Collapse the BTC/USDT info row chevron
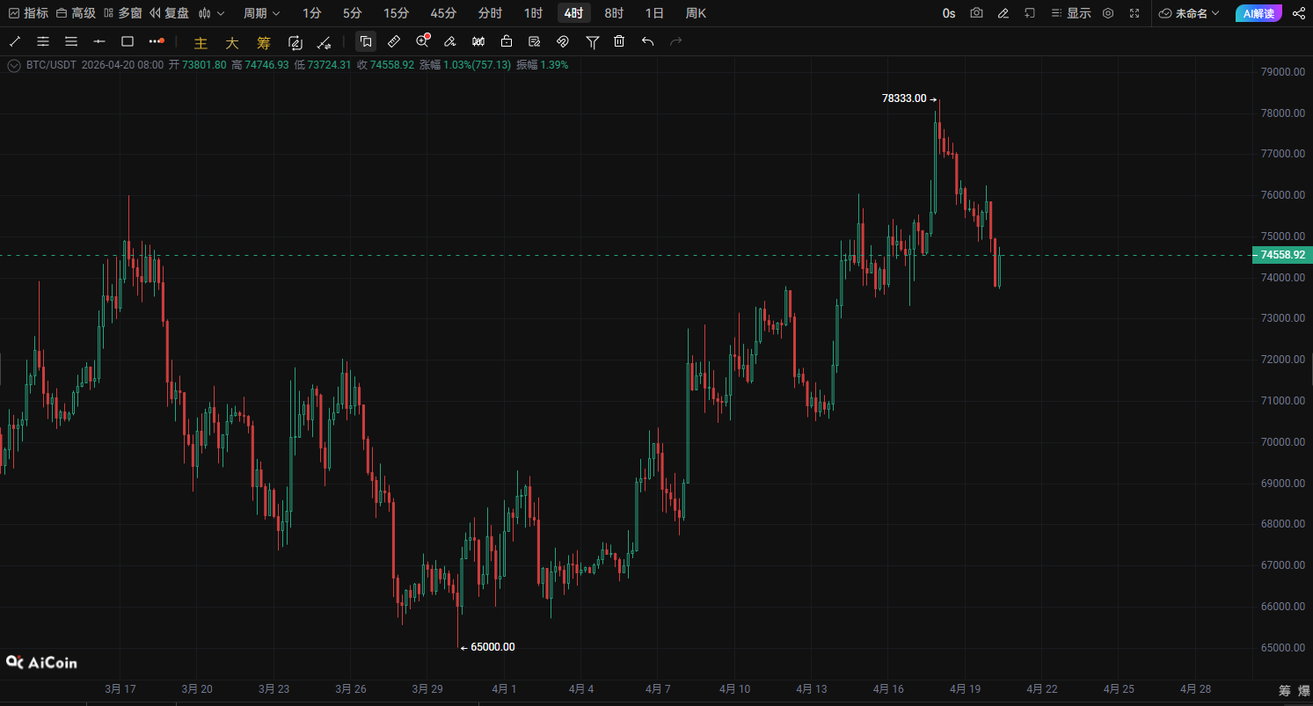This screenshot has width=1313, height=706. (13, 65)
